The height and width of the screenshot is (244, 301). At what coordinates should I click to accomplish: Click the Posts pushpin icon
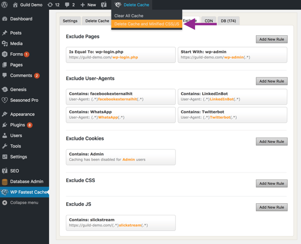[x=5, y=33]
